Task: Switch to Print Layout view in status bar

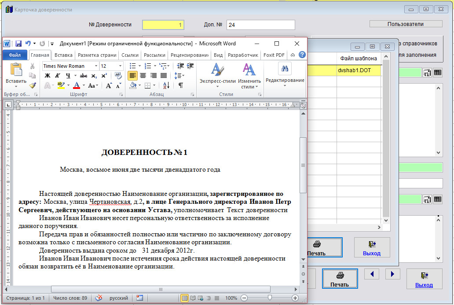Action: click(185, 298)
